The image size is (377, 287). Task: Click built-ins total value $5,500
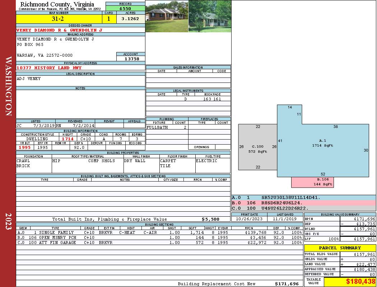coord(211,219)
